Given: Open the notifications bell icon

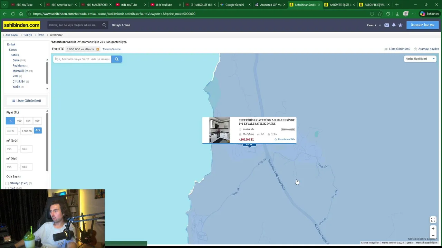Looking at the screenshot, I should point(394,25).
